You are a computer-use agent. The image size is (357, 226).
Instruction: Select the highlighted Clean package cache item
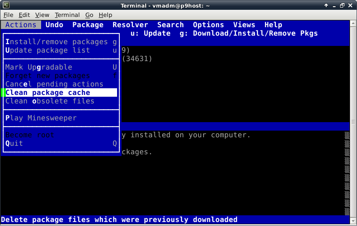48,93
